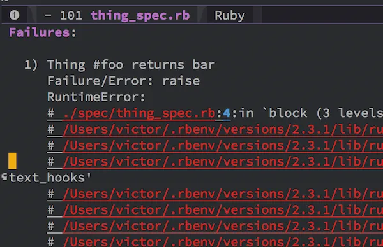383x247 pixels.
Task: Select the thing_spec.rb buffer name
Action: click(x=140, y=15)
